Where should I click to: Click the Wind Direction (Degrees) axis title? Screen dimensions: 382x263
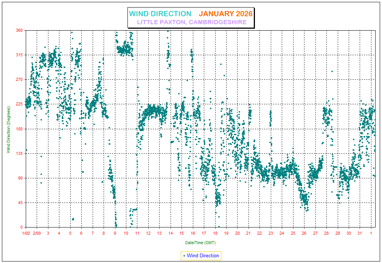pos(8,128)
